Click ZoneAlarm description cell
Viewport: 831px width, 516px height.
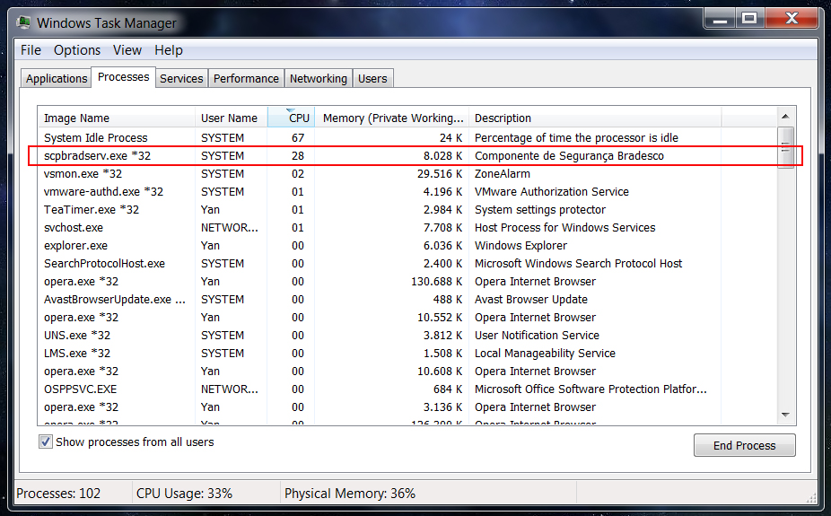click(x=502, y=174)
